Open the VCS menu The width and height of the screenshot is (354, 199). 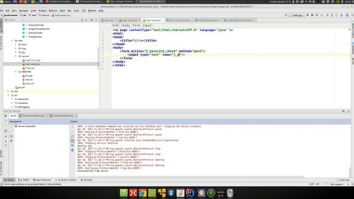point(84,11)
